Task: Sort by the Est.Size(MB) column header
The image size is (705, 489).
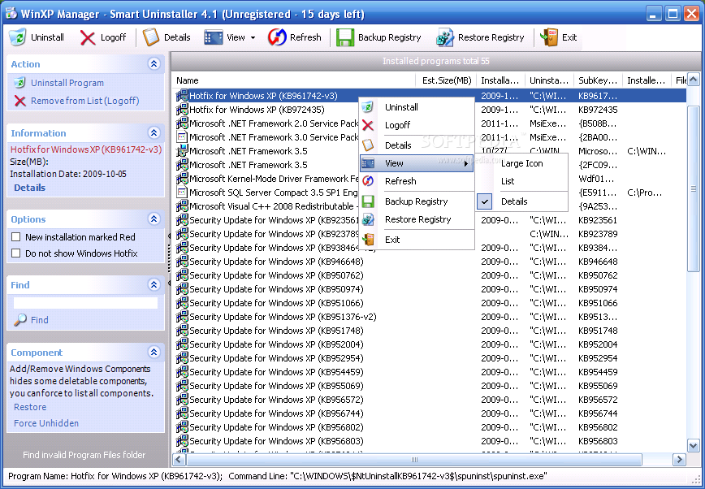Action: (x=447, y=80)
